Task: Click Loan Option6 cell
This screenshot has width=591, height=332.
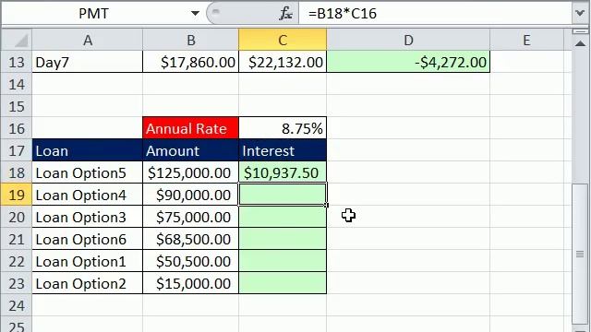Action: [x=88, y=240]
